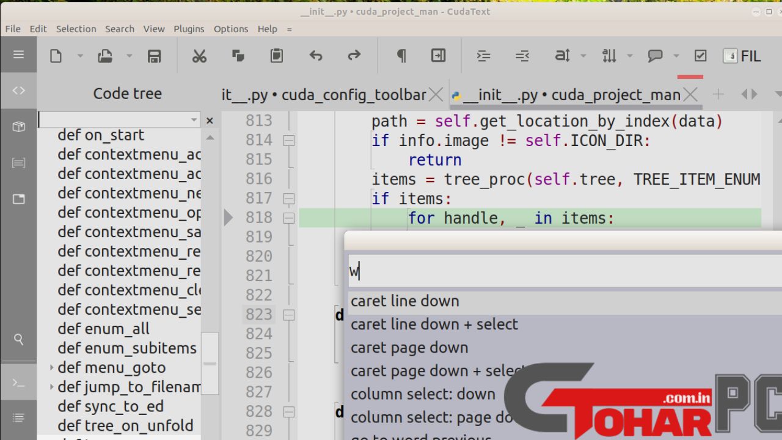Screen dimensions: 782x440
Task: Open the Code tree sidebar icon
Action: coord(18,90)
